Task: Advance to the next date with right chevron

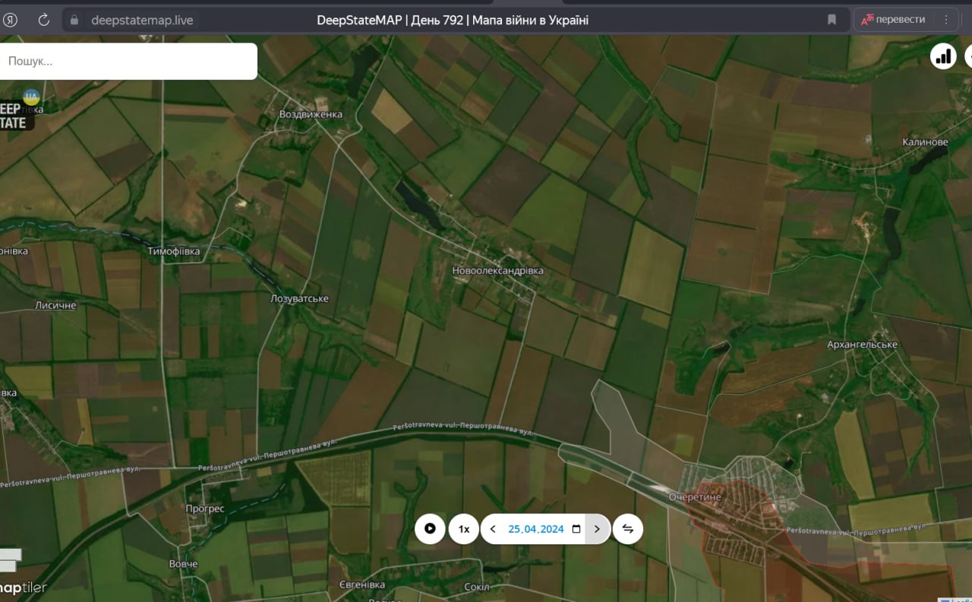Action: pos(597,529)
